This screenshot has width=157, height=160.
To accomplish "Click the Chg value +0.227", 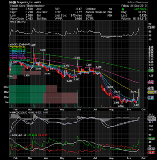I will pyautogui.click(x=142, y=12).
